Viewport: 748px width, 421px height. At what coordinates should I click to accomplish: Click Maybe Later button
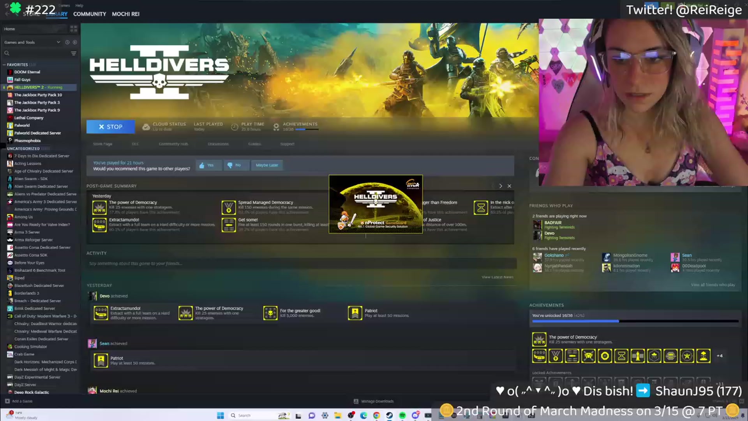pyautogui.click(x=267, y=165)
